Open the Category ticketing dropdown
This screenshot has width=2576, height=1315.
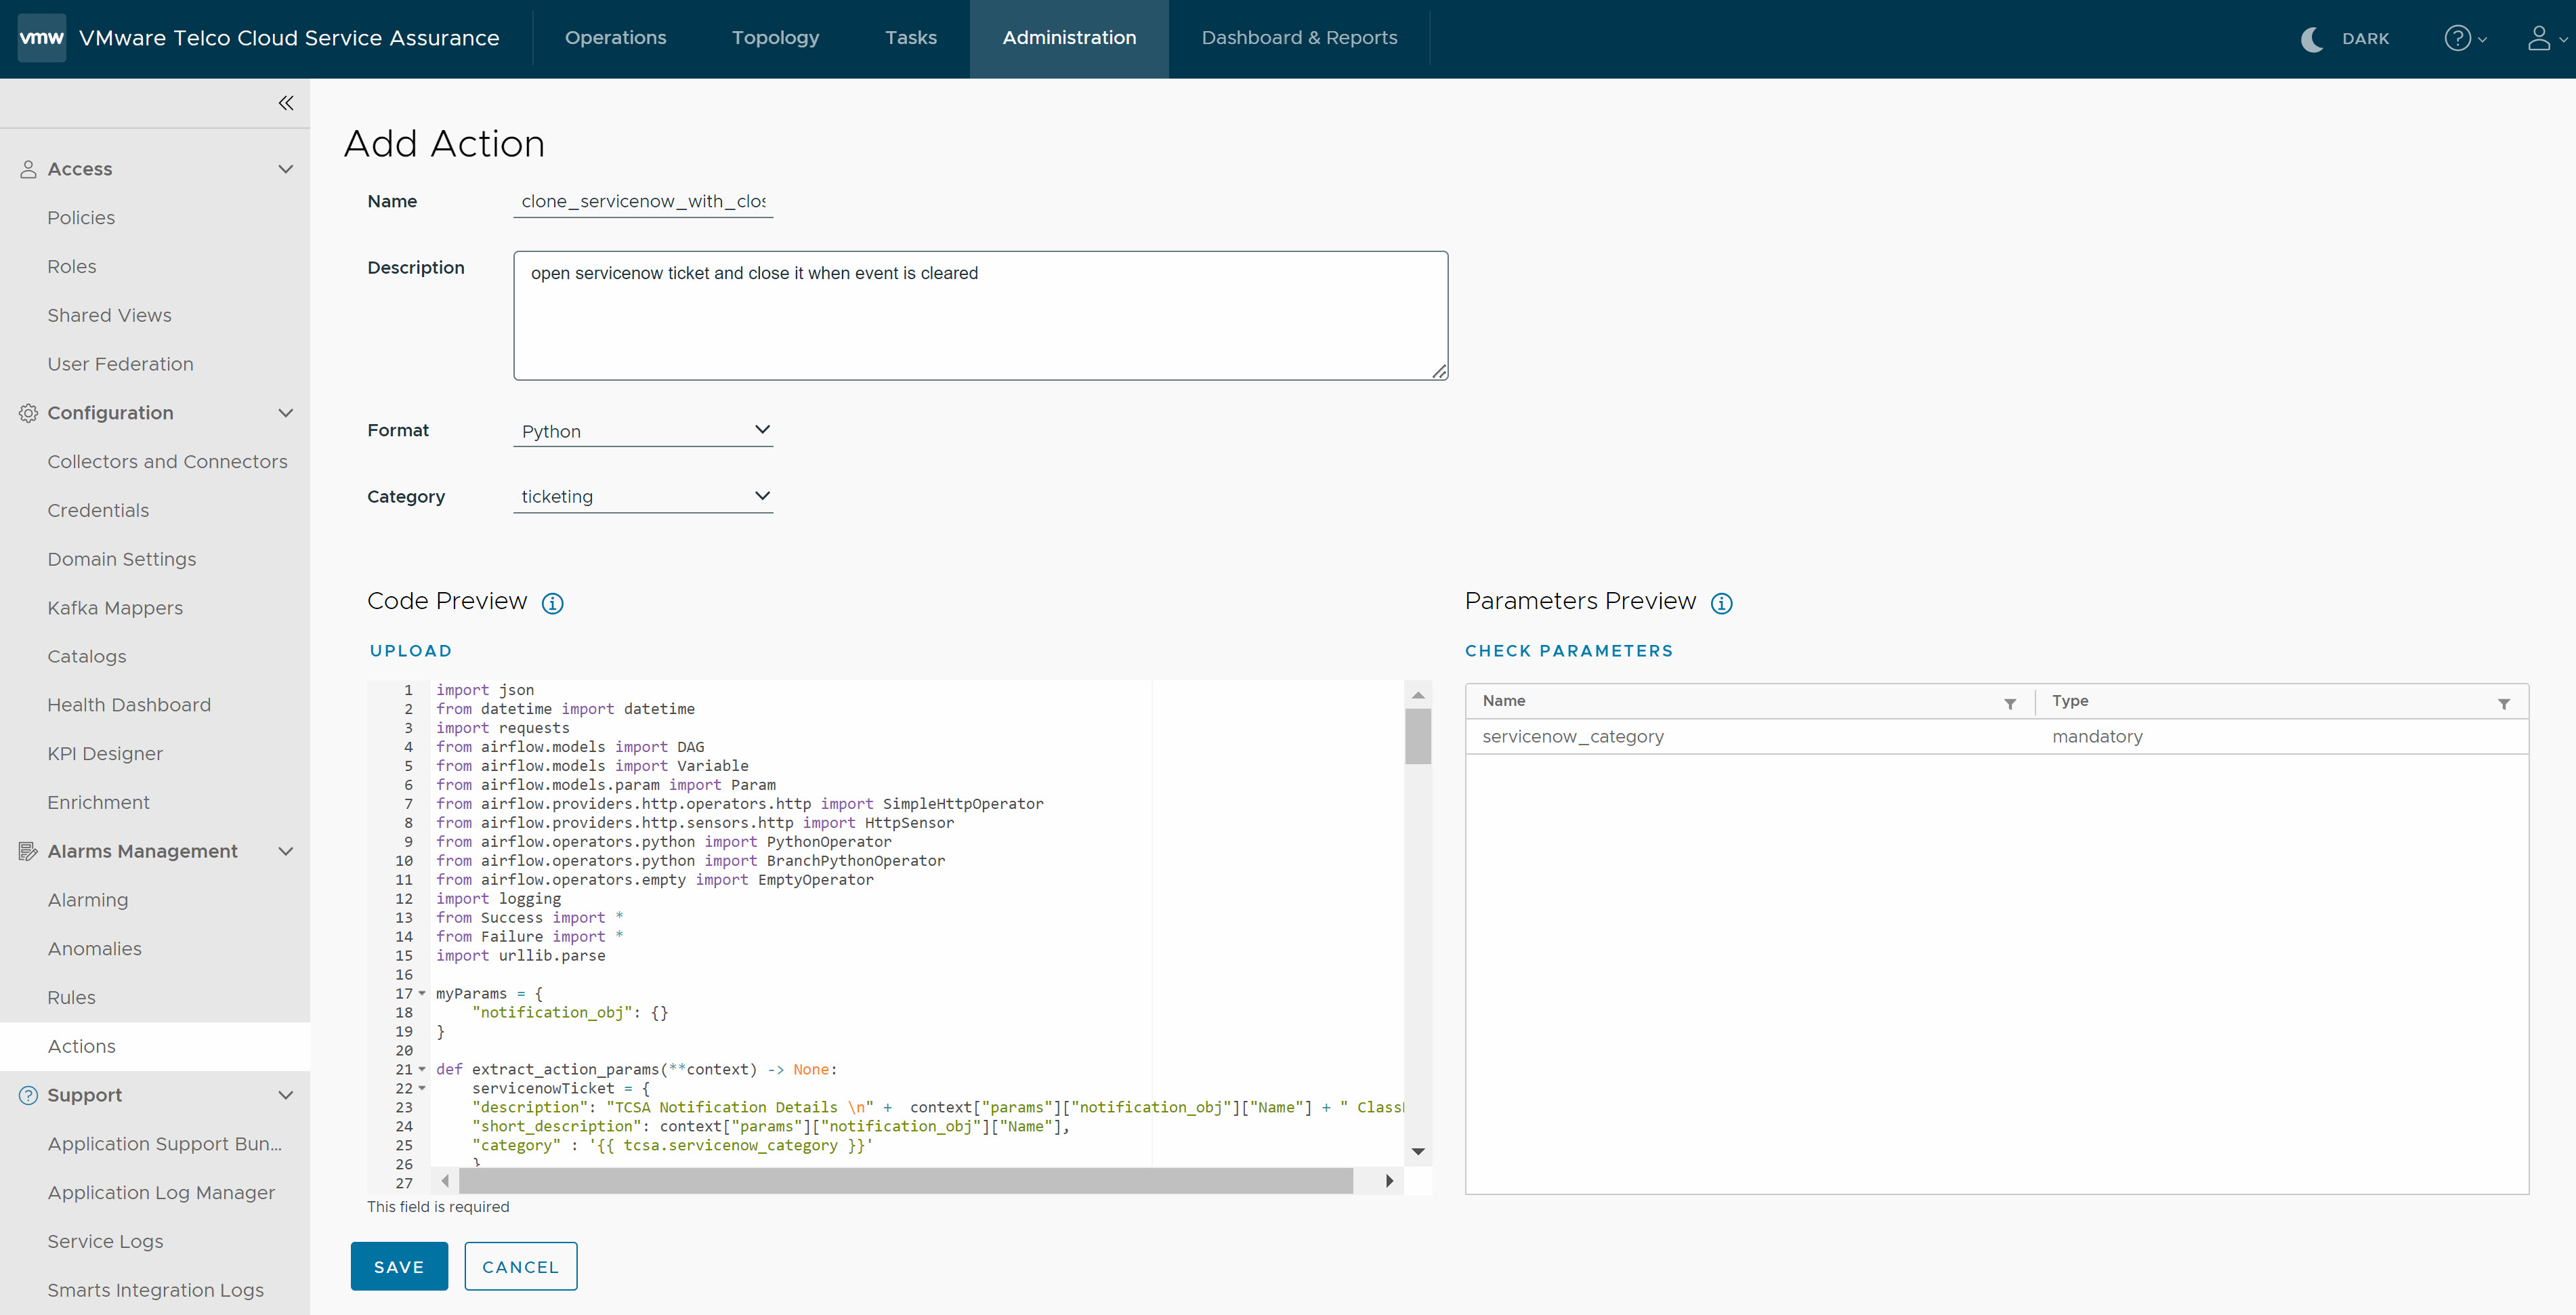coord(643,495)
